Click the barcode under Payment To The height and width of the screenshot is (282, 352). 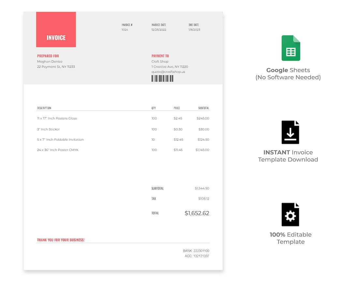pyautogui.click(x=162, y=78)
